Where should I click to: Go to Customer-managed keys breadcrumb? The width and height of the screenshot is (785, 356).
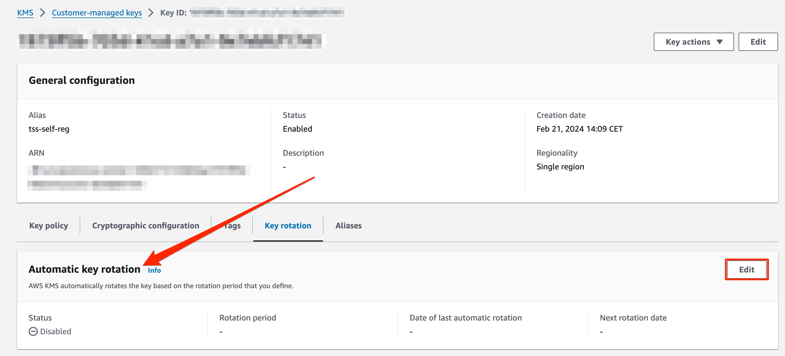(x=97, y=13)
